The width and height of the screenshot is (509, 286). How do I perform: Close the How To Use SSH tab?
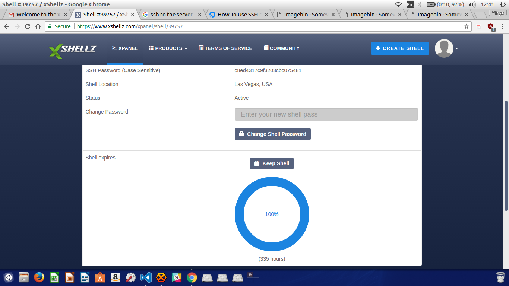pos(266,15)
